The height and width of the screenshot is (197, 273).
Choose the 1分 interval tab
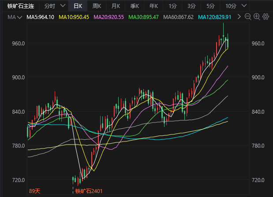(x=172, y=6)
